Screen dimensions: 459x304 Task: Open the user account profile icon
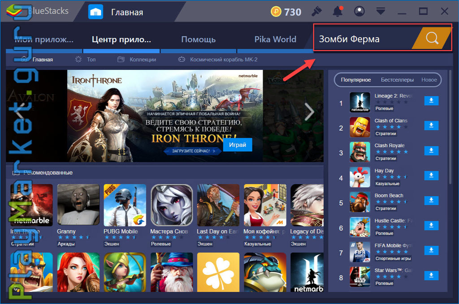pyautogui.click(x=359, y=11)
